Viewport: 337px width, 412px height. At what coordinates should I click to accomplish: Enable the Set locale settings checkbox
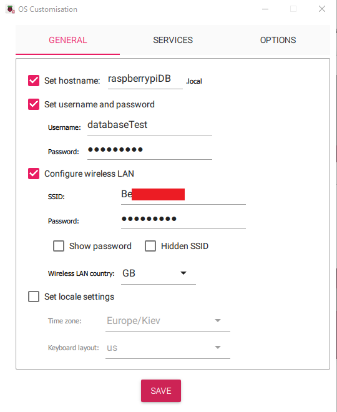coord(34,297)
